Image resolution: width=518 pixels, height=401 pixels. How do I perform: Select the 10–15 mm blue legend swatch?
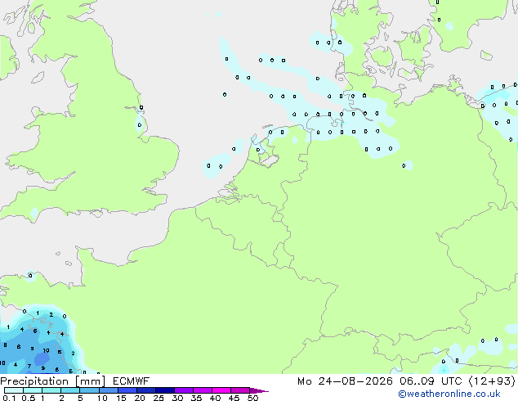[108, 390]
